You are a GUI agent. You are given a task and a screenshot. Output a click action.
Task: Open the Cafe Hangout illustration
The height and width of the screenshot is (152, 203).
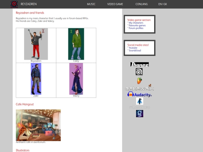38,125
